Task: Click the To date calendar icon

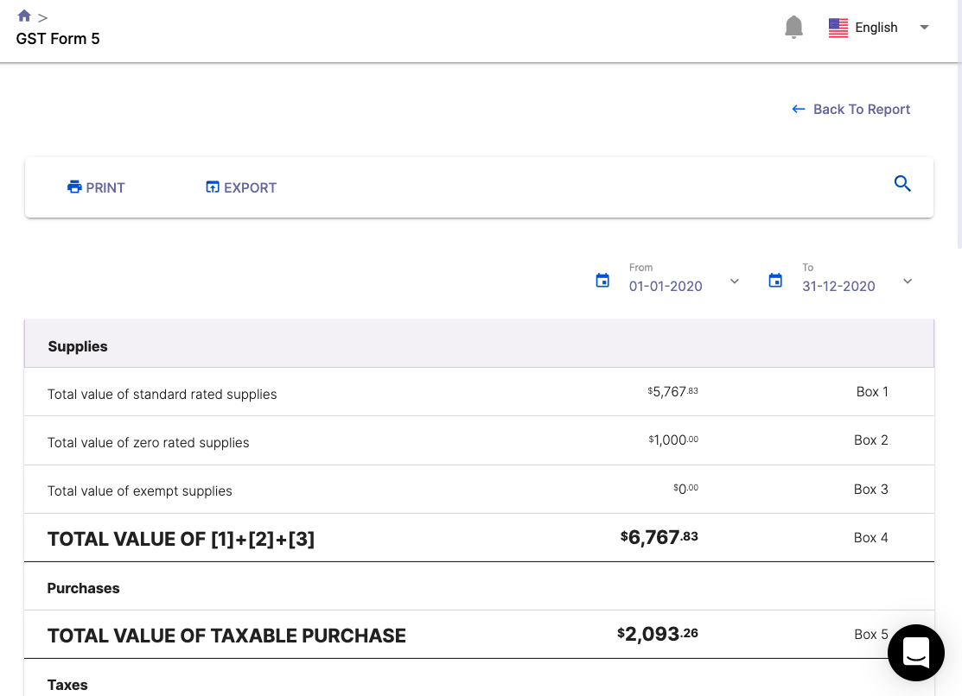Action: (x=775, y=281)
